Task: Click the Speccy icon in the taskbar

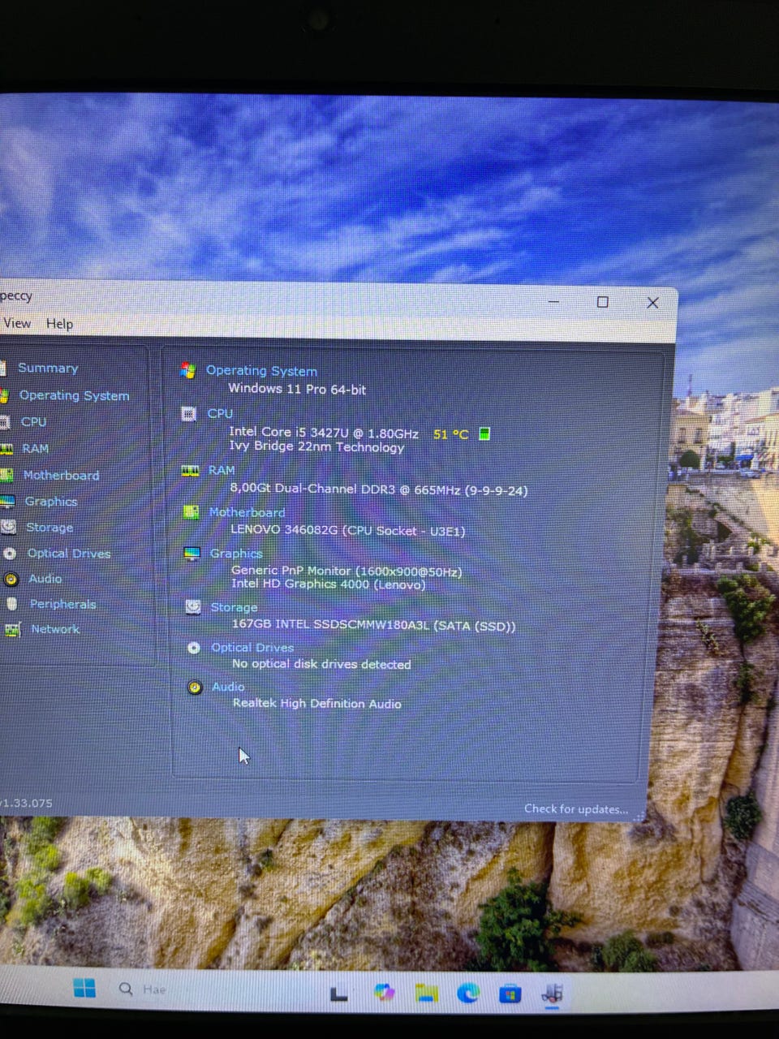Action: coord(553,994)
